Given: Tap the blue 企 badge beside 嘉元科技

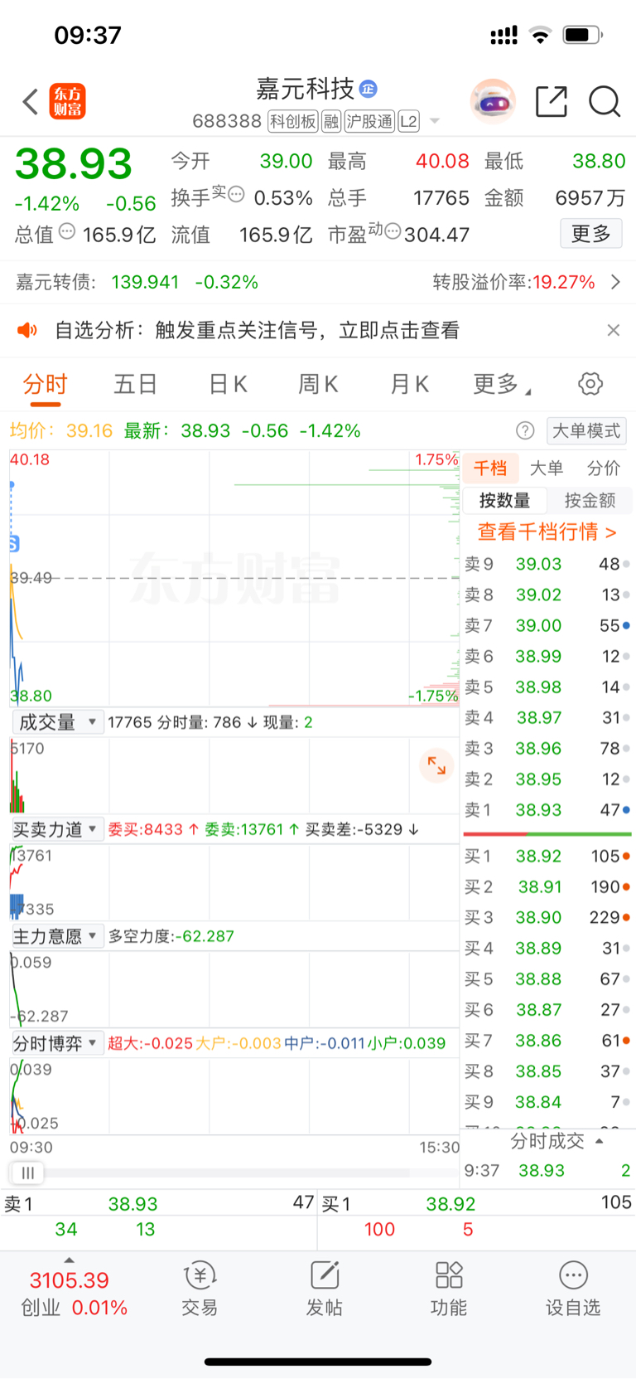Looking at the screenshot, I should point(369,89).
